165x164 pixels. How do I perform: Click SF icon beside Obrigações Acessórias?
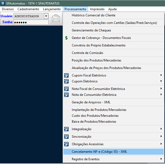coord(66,144)
